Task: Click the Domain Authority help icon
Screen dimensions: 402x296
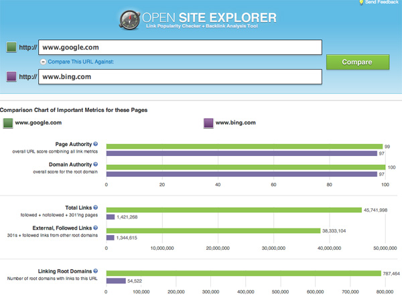Action: 95,164
